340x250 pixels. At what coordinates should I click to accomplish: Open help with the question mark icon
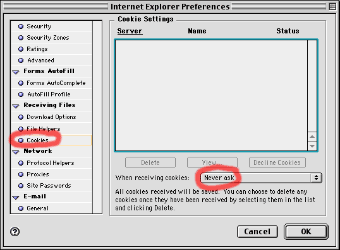(x=15, y=232)
